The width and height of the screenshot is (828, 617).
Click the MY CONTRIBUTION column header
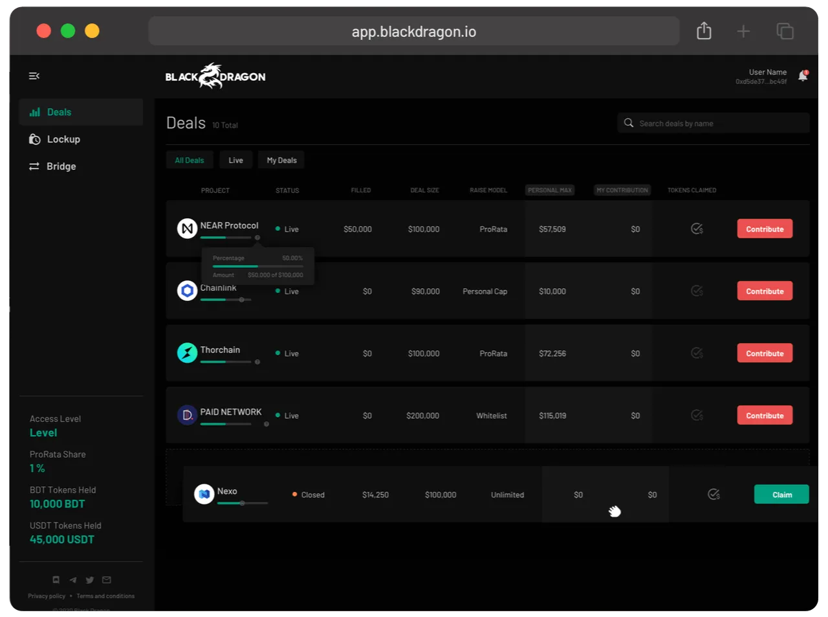[x=622, y=190]
